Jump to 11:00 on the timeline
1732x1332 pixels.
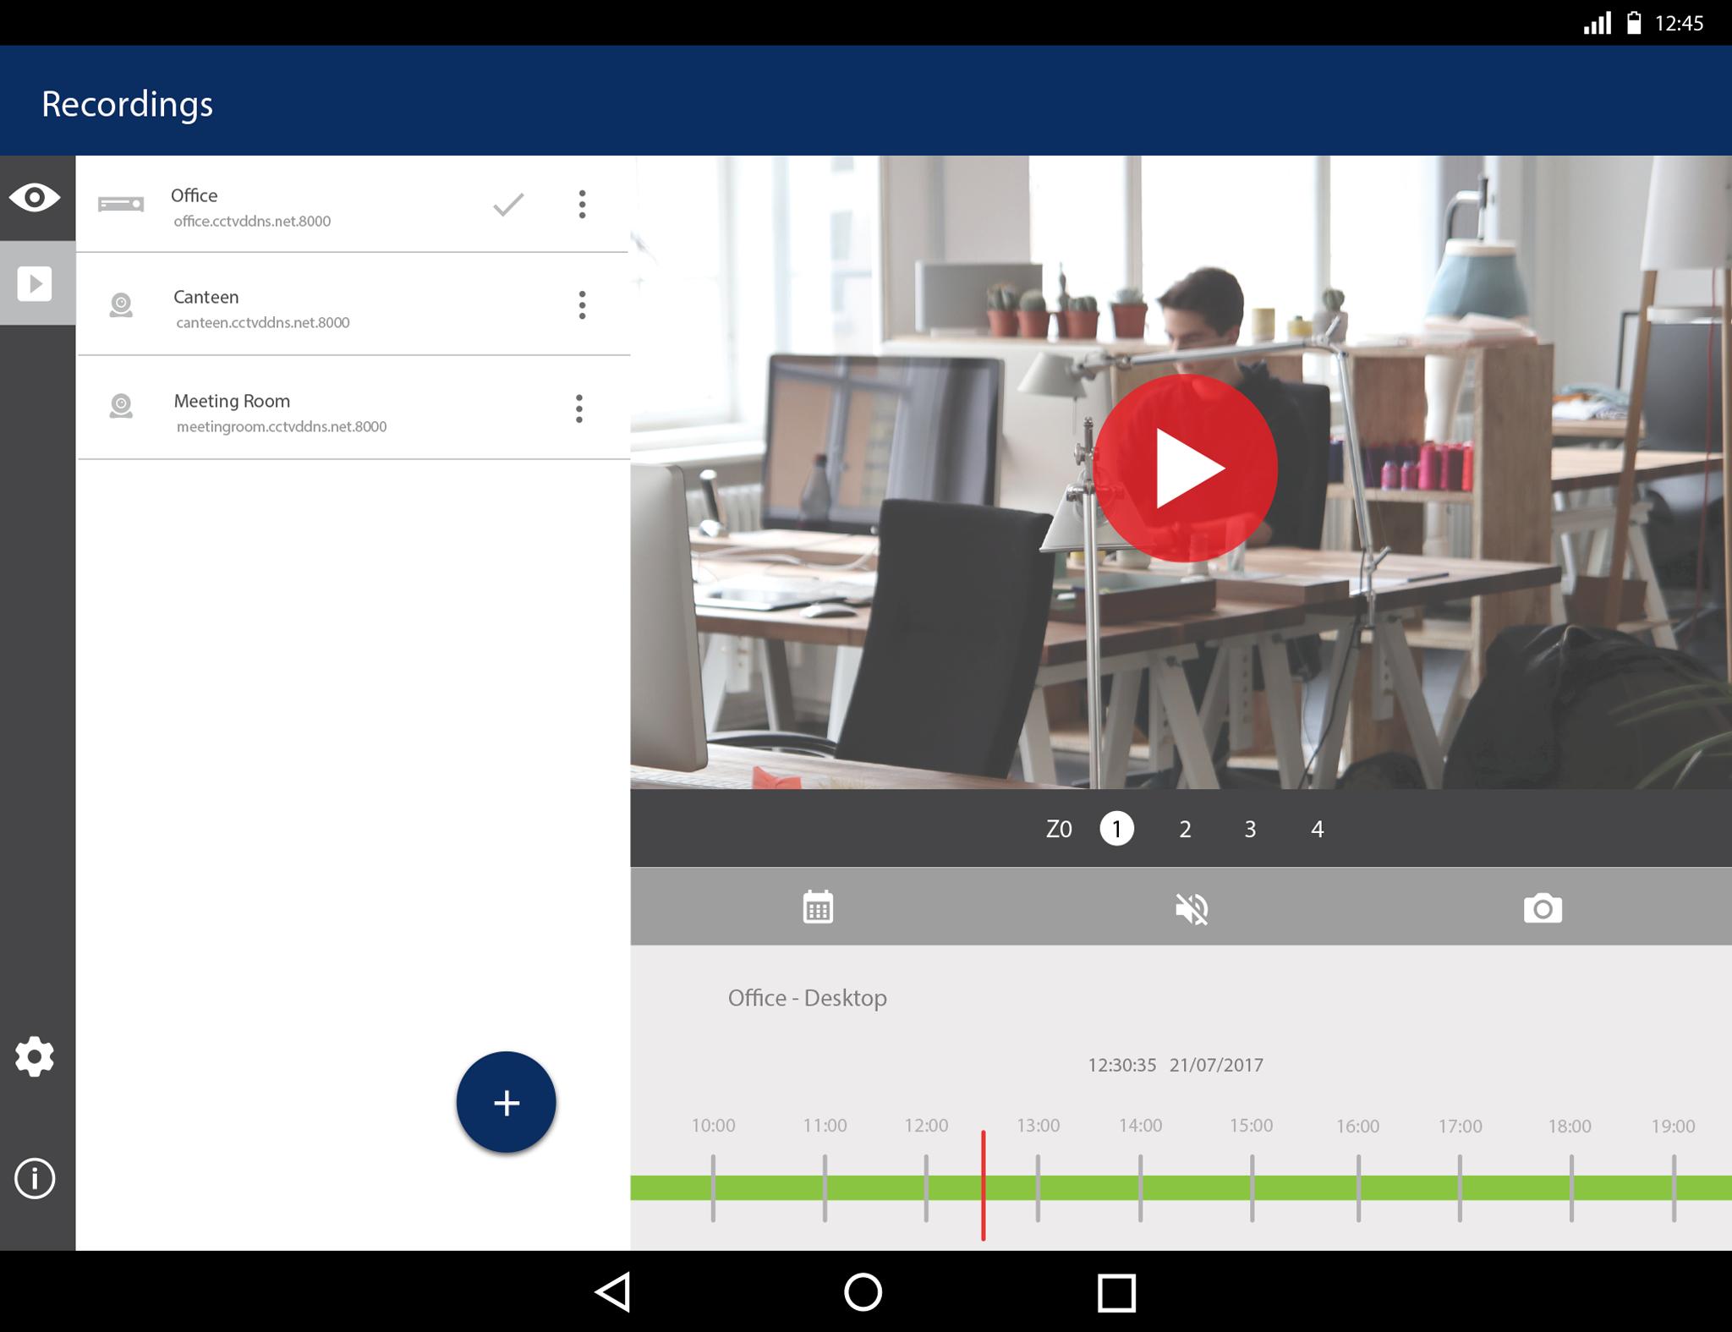[x=825, y=1126]
